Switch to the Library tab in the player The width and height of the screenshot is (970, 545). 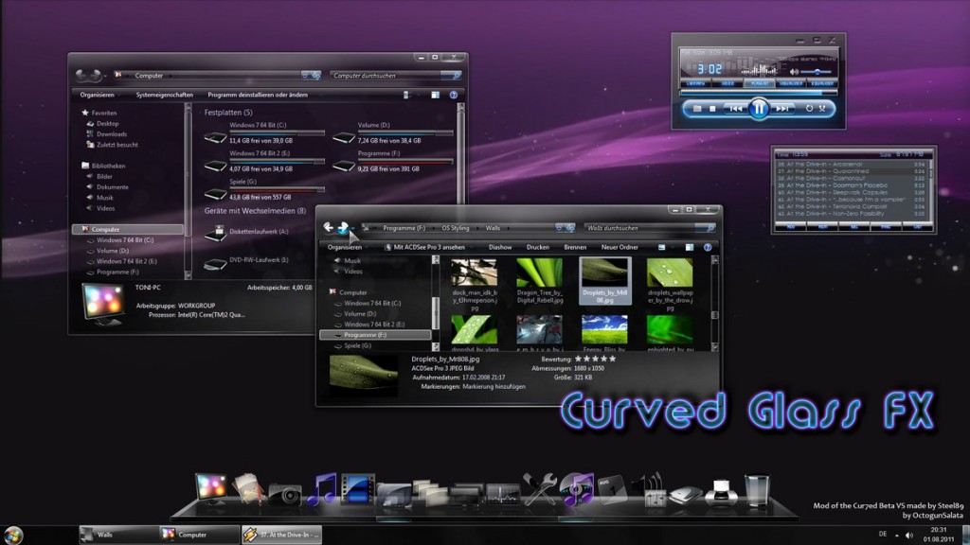click(x=695, y=83)
